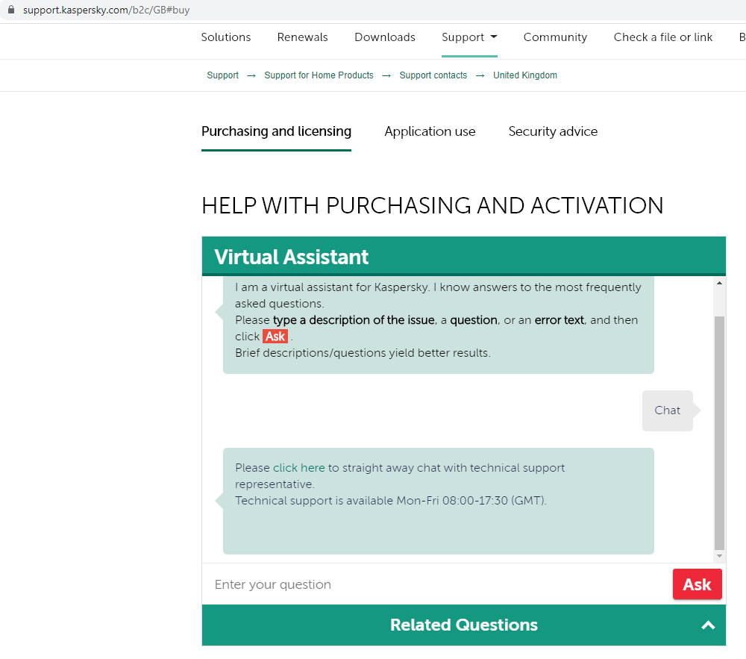The image size is (746, 659).
Task: Click the "click here" chat link
Action: coord(298,468)
